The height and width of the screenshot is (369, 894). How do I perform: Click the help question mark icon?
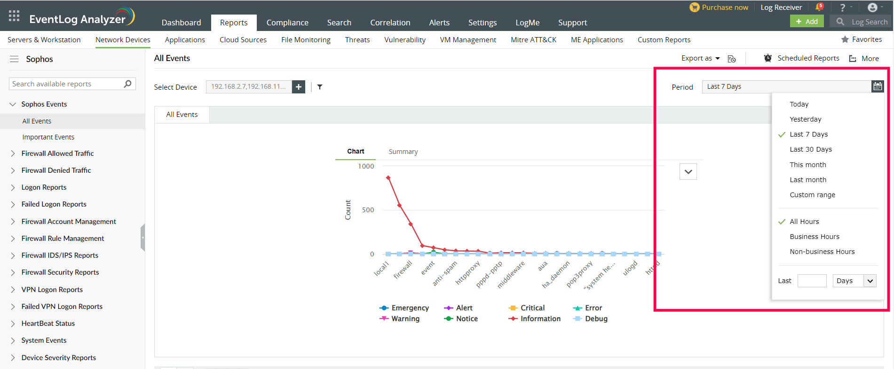click(x=842, y=8)
